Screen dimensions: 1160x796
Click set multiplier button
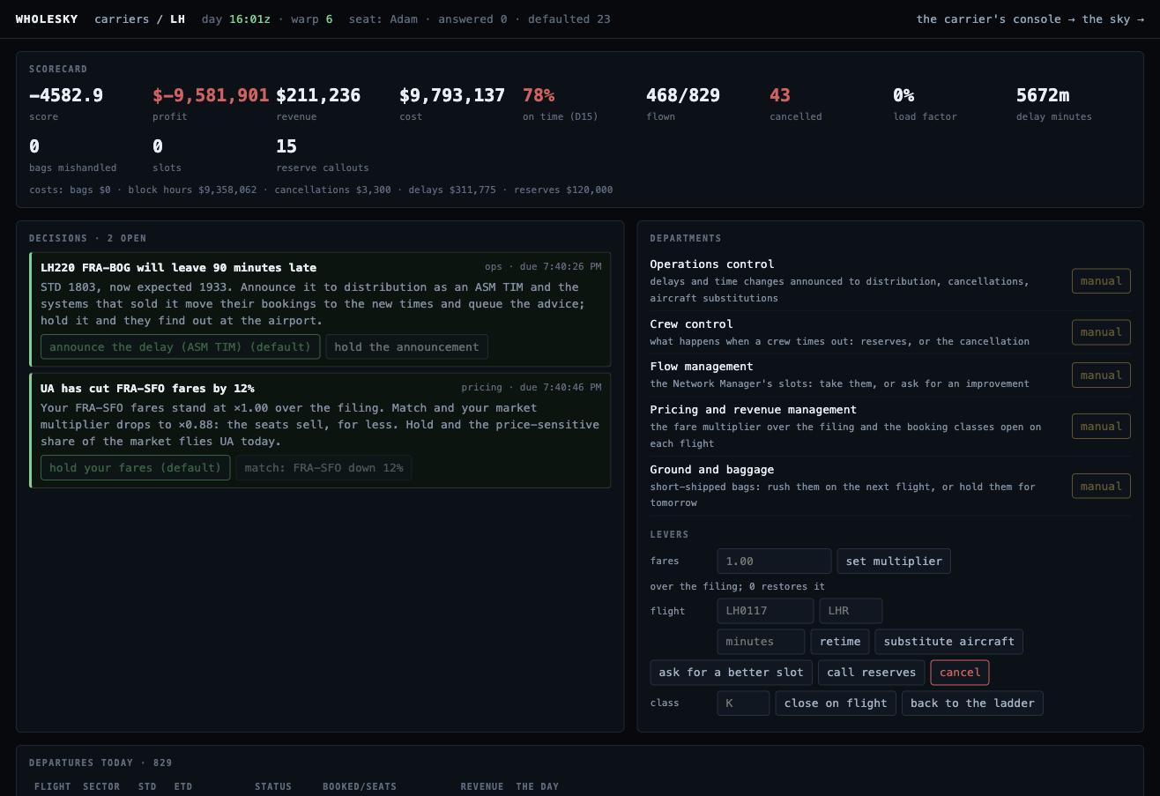coord(894,562)
